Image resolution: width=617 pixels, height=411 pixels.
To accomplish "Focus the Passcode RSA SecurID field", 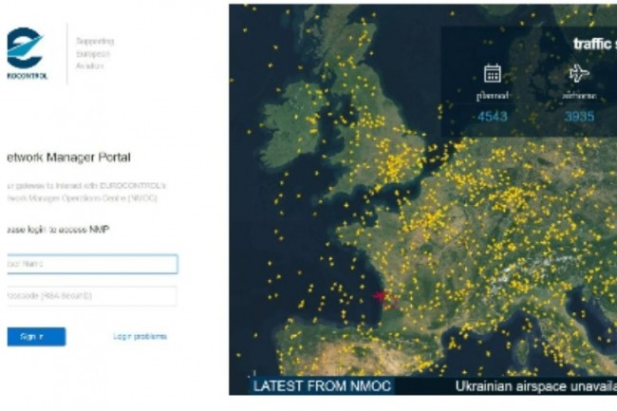I will point(92,296).
